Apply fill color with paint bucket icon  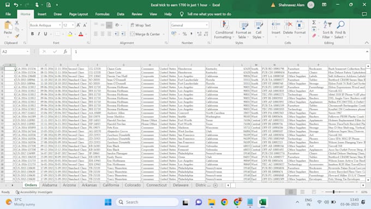[70, 34]
